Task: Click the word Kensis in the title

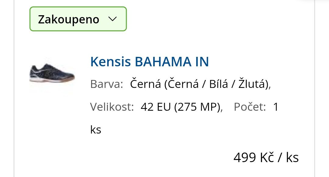Action: coord(111,62)
